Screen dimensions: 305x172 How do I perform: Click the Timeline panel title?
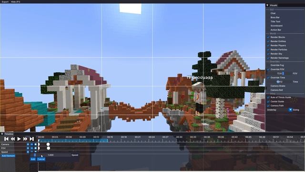pyautogui.click(x=9, y=134)
